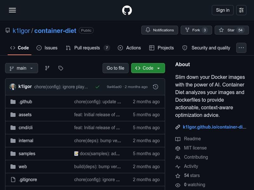Toggle Notifications for this repository
The image size is (254, 190).
(x=160, y=30)
